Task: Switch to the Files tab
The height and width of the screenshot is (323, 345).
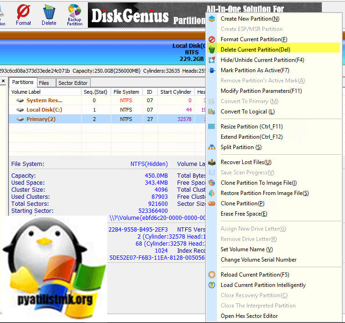Action: point(46,83)
